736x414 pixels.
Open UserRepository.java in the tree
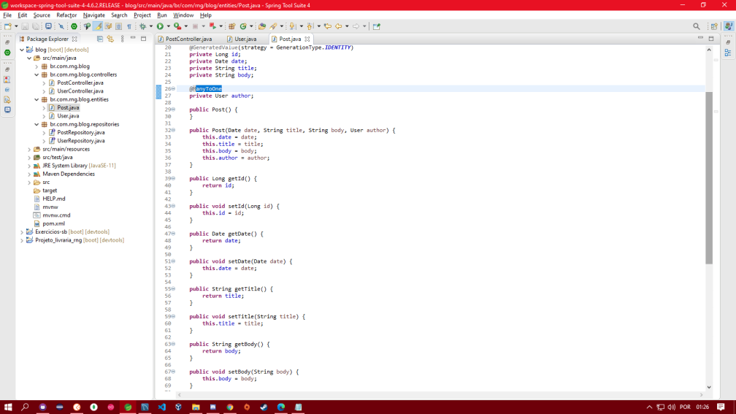[80, 141]
